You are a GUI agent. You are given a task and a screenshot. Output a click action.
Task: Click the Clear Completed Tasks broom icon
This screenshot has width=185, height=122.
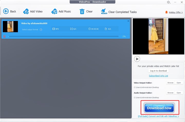104,11
